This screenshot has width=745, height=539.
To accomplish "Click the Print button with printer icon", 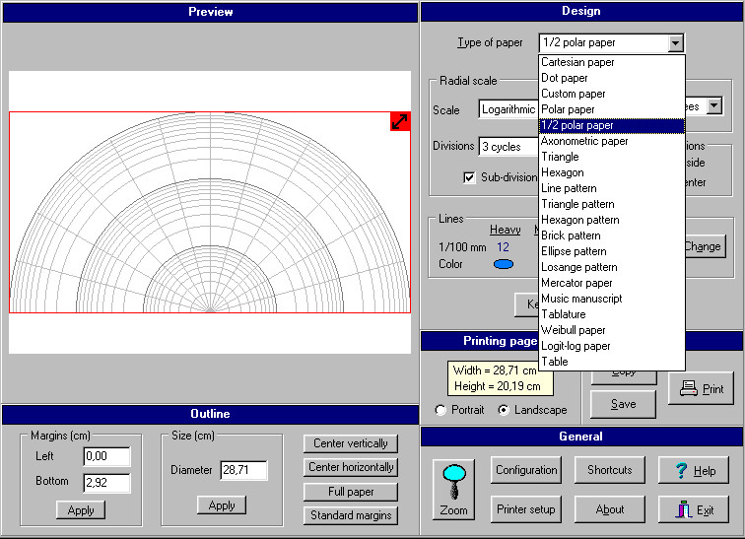I will (701, 388).
